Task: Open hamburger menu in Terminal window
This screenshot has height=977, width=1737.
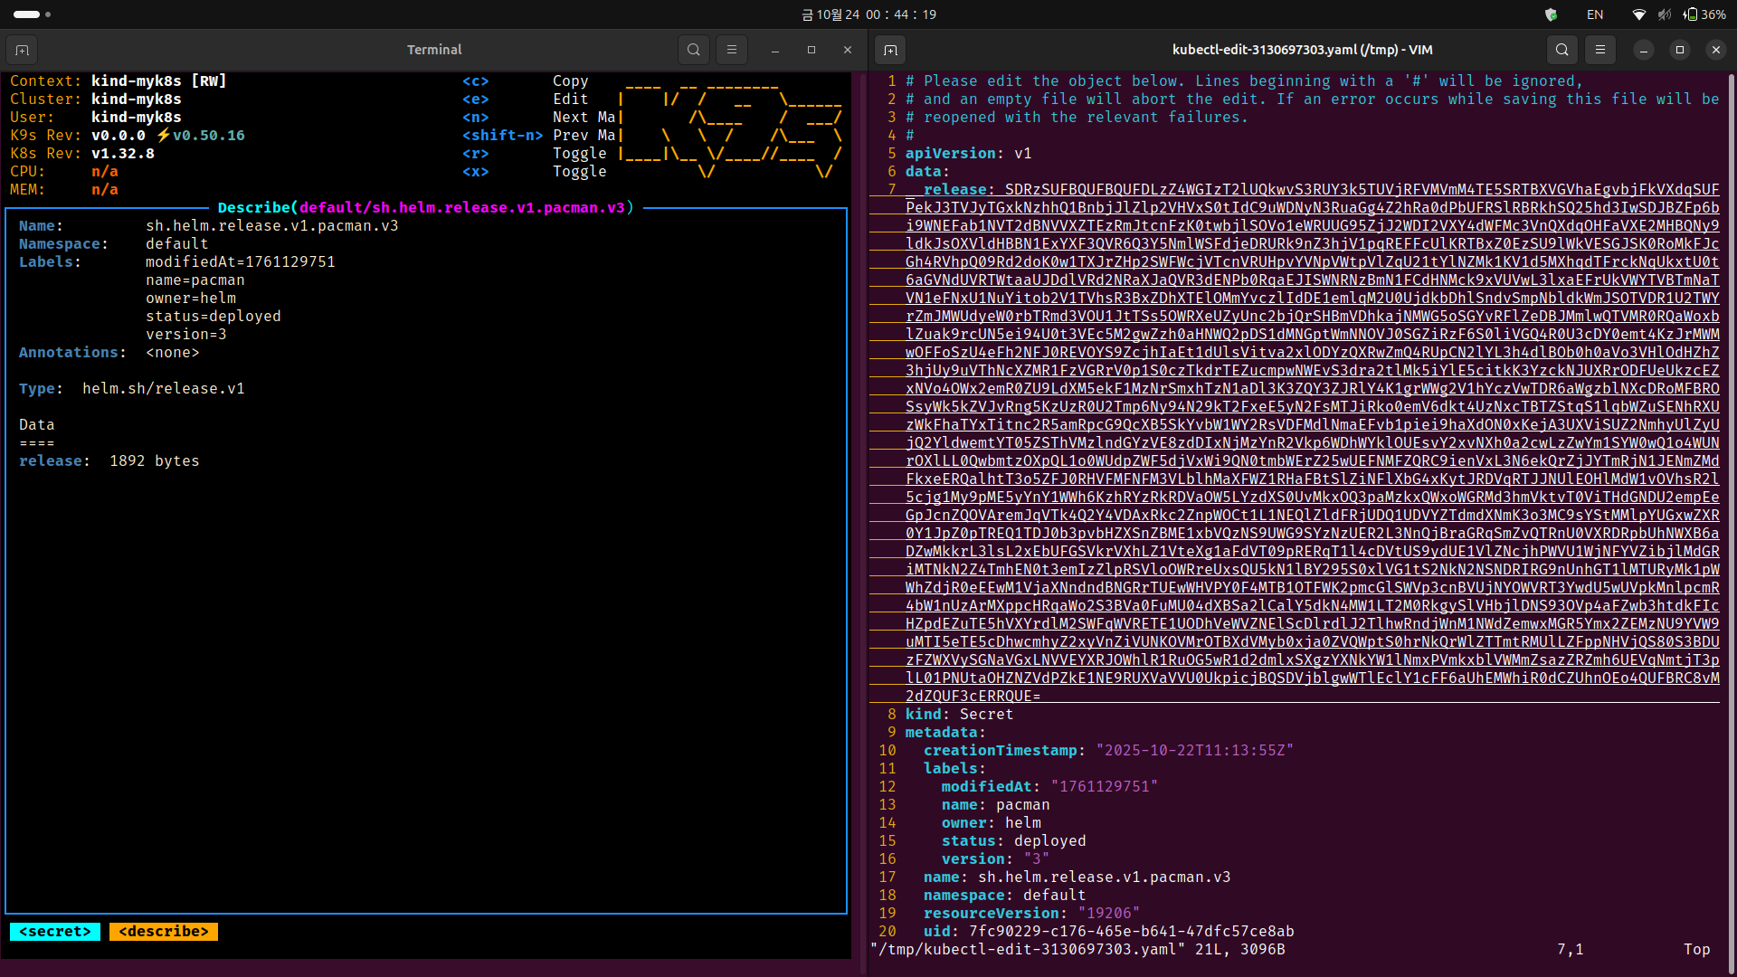Action: click(x=732, y=50)
